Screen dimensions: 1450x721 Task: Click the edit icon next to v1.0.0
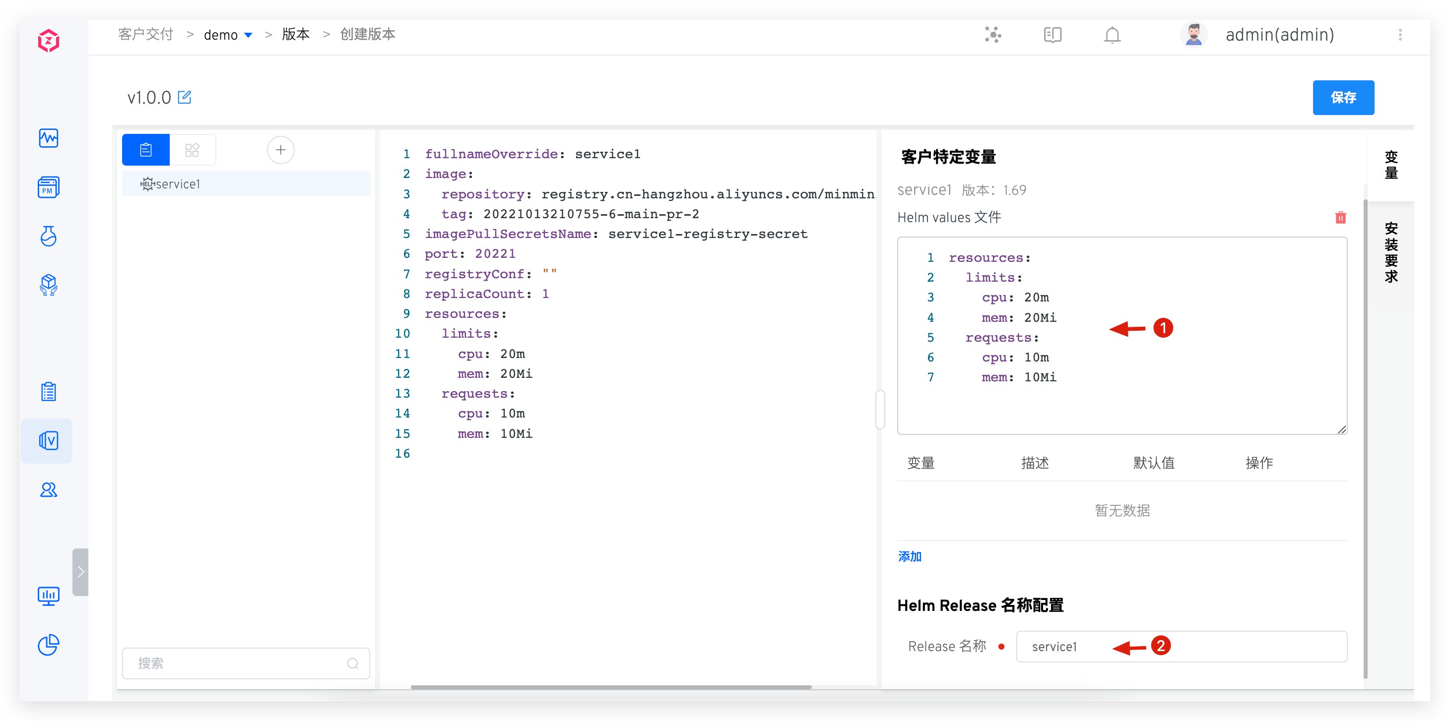point(184,97)
